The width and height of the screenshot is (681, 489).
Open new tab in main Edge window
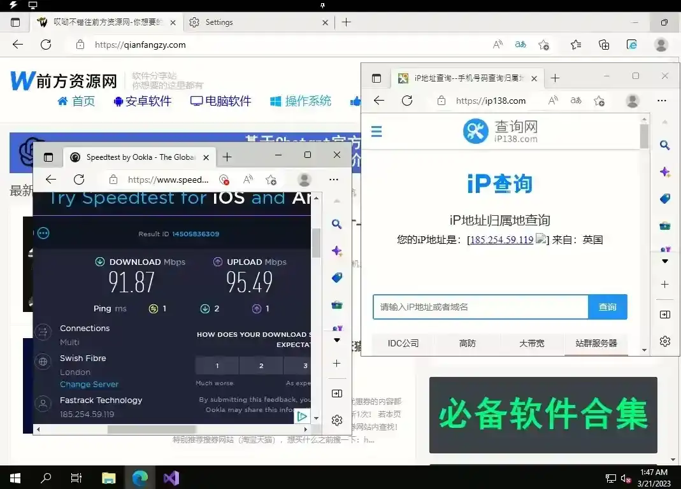[x=346, y=22]
